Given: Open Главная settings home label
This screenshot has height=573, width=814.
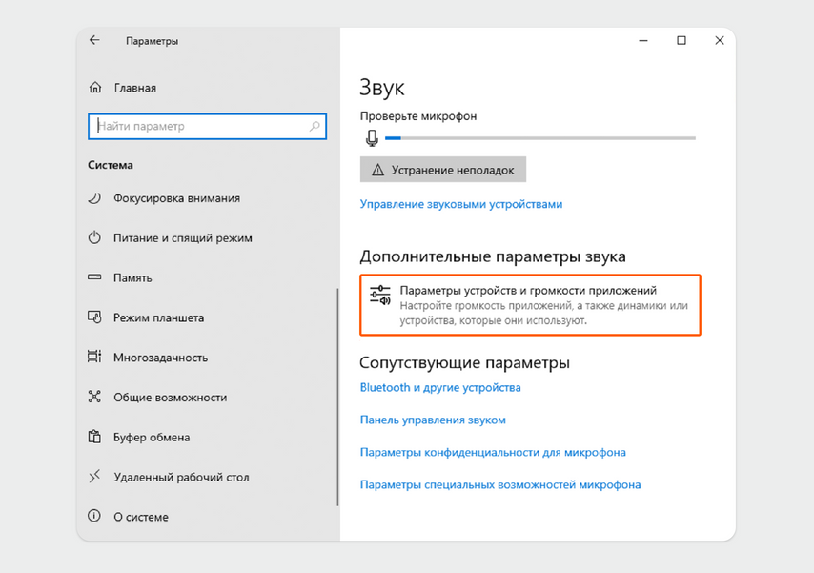Looking at the screenshot, I should [x=135, y=88].
